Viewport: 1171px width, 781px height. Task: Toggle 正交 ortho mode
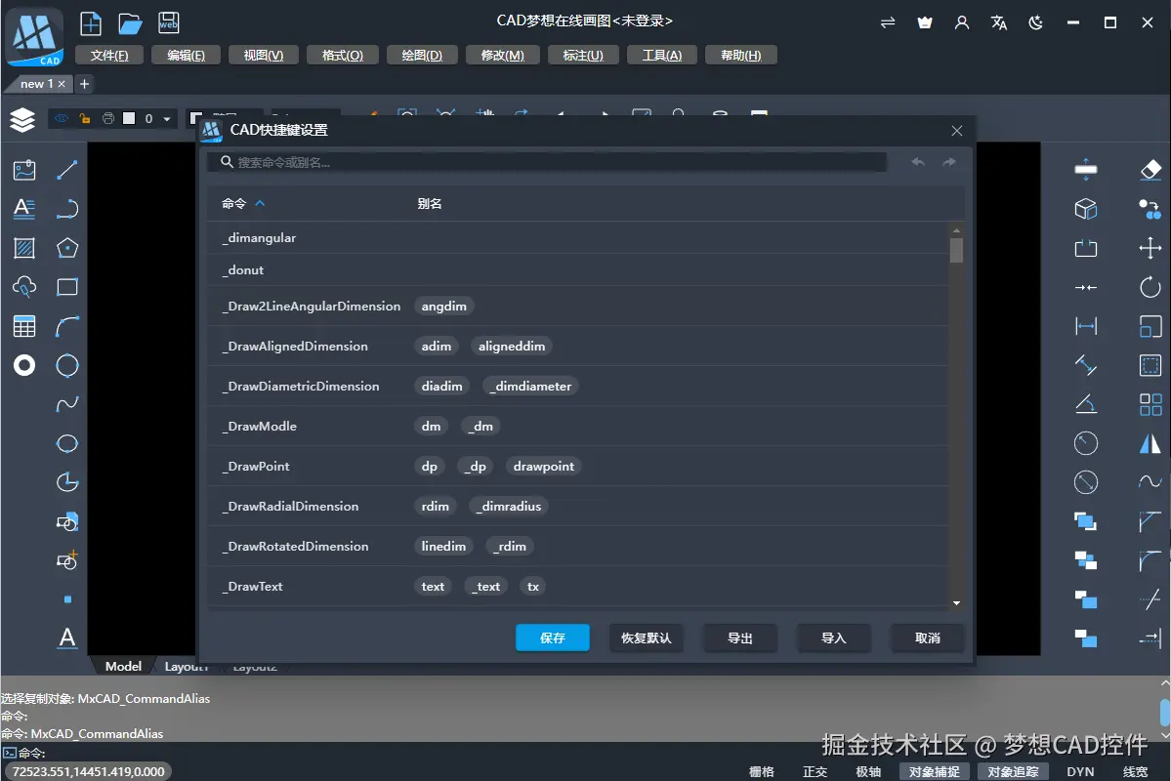click(815, 771)
